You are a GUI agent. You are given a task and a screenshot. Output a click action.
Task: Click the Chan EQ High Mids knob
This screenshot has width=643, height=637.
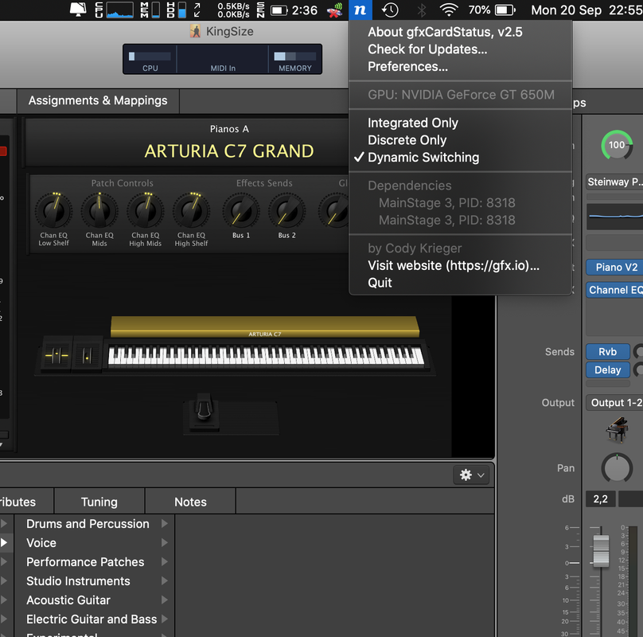[x=145, y=211]
